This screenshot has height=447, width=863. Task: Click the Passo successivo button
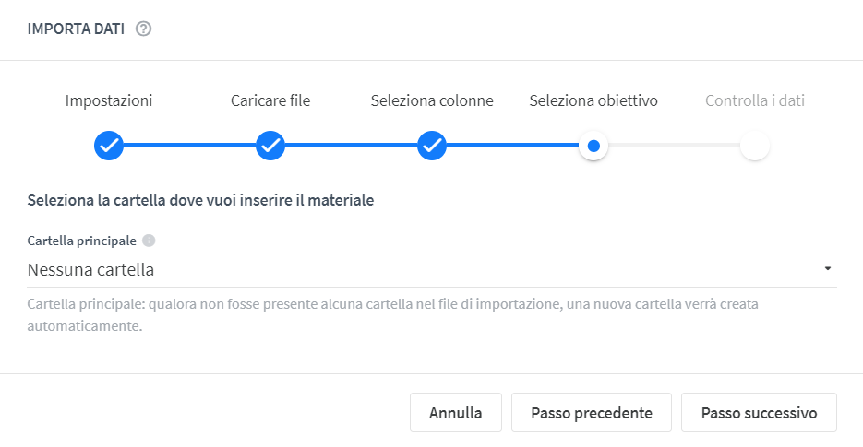(x=759, y=412)
